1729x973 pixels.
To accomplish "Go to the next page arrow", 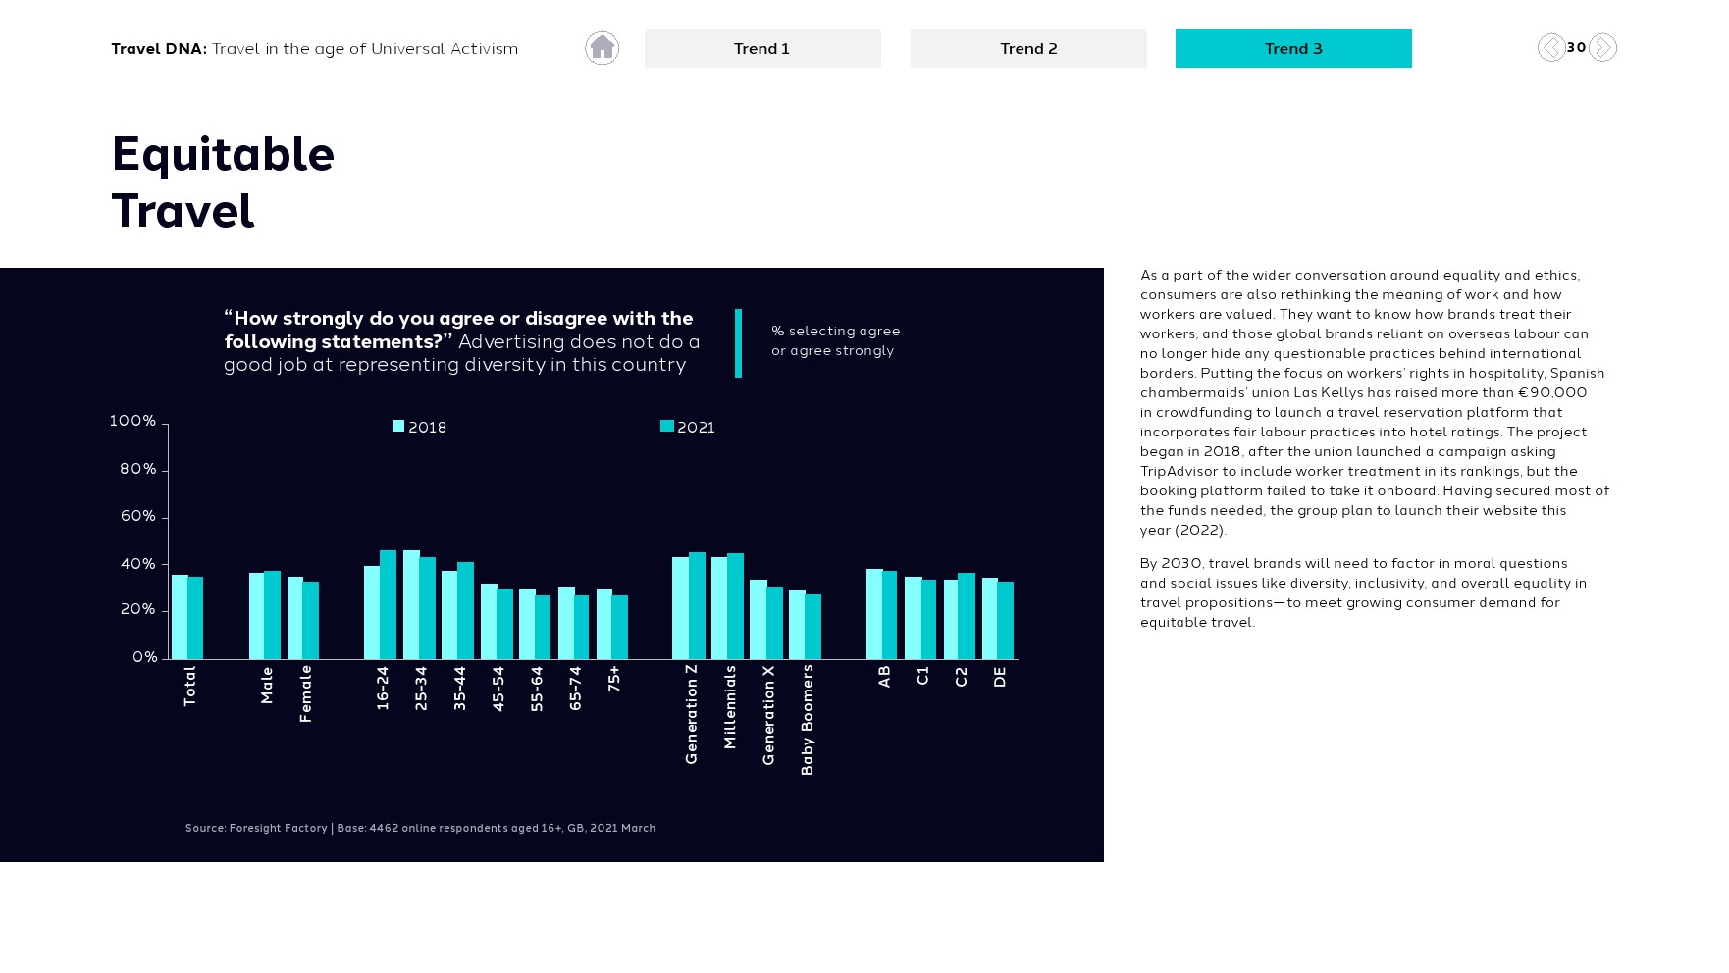I will click(x=1602, y=48).
